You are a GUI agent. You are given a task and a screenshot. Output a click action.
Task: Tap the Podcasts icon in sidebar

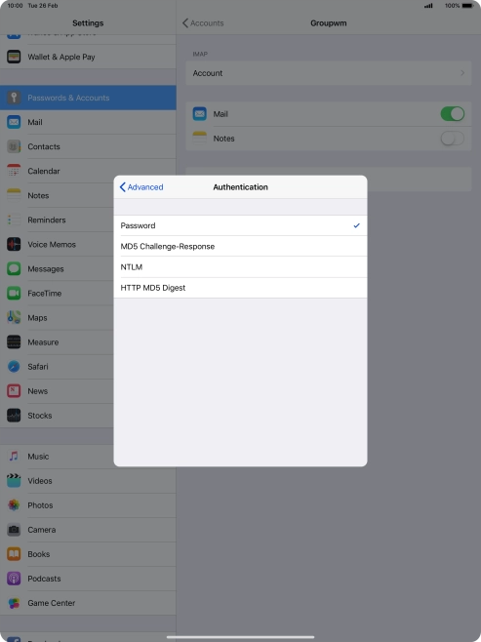(14, 579)
